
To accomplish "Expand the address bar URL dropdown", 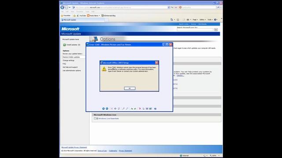I will pyautogui.click(x=169, y=7).
